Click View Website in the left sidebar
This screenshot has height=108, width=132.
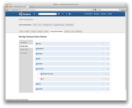[24, 53]
